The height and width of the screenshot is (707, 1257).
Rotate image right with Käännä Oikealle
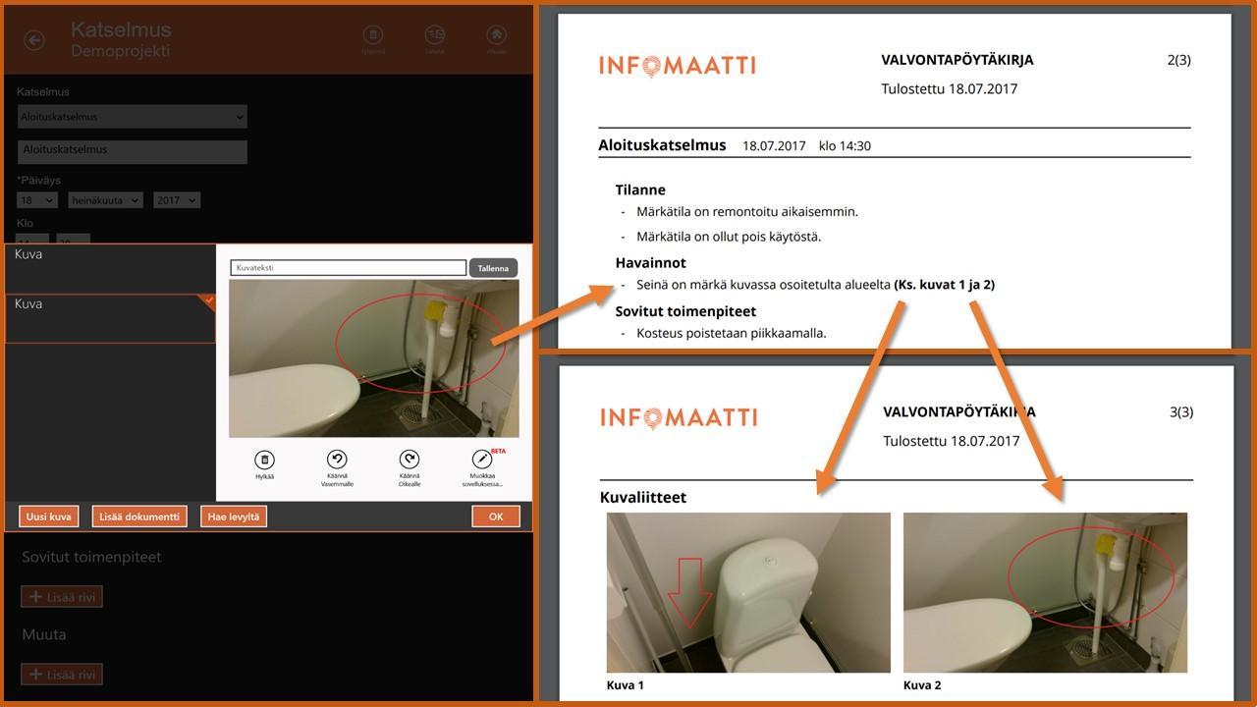410,460
